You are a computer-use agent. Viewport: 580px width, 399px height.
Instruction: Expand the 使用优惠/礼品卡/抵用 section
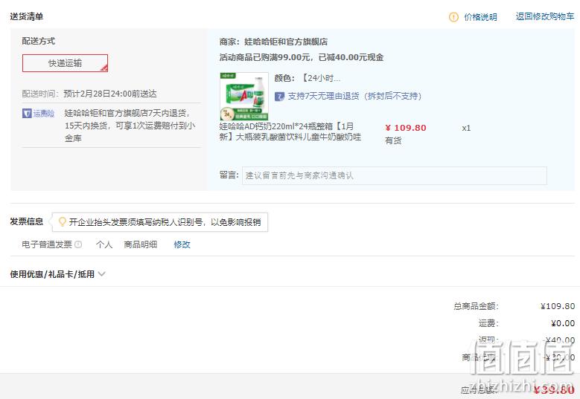click(52, 274)
